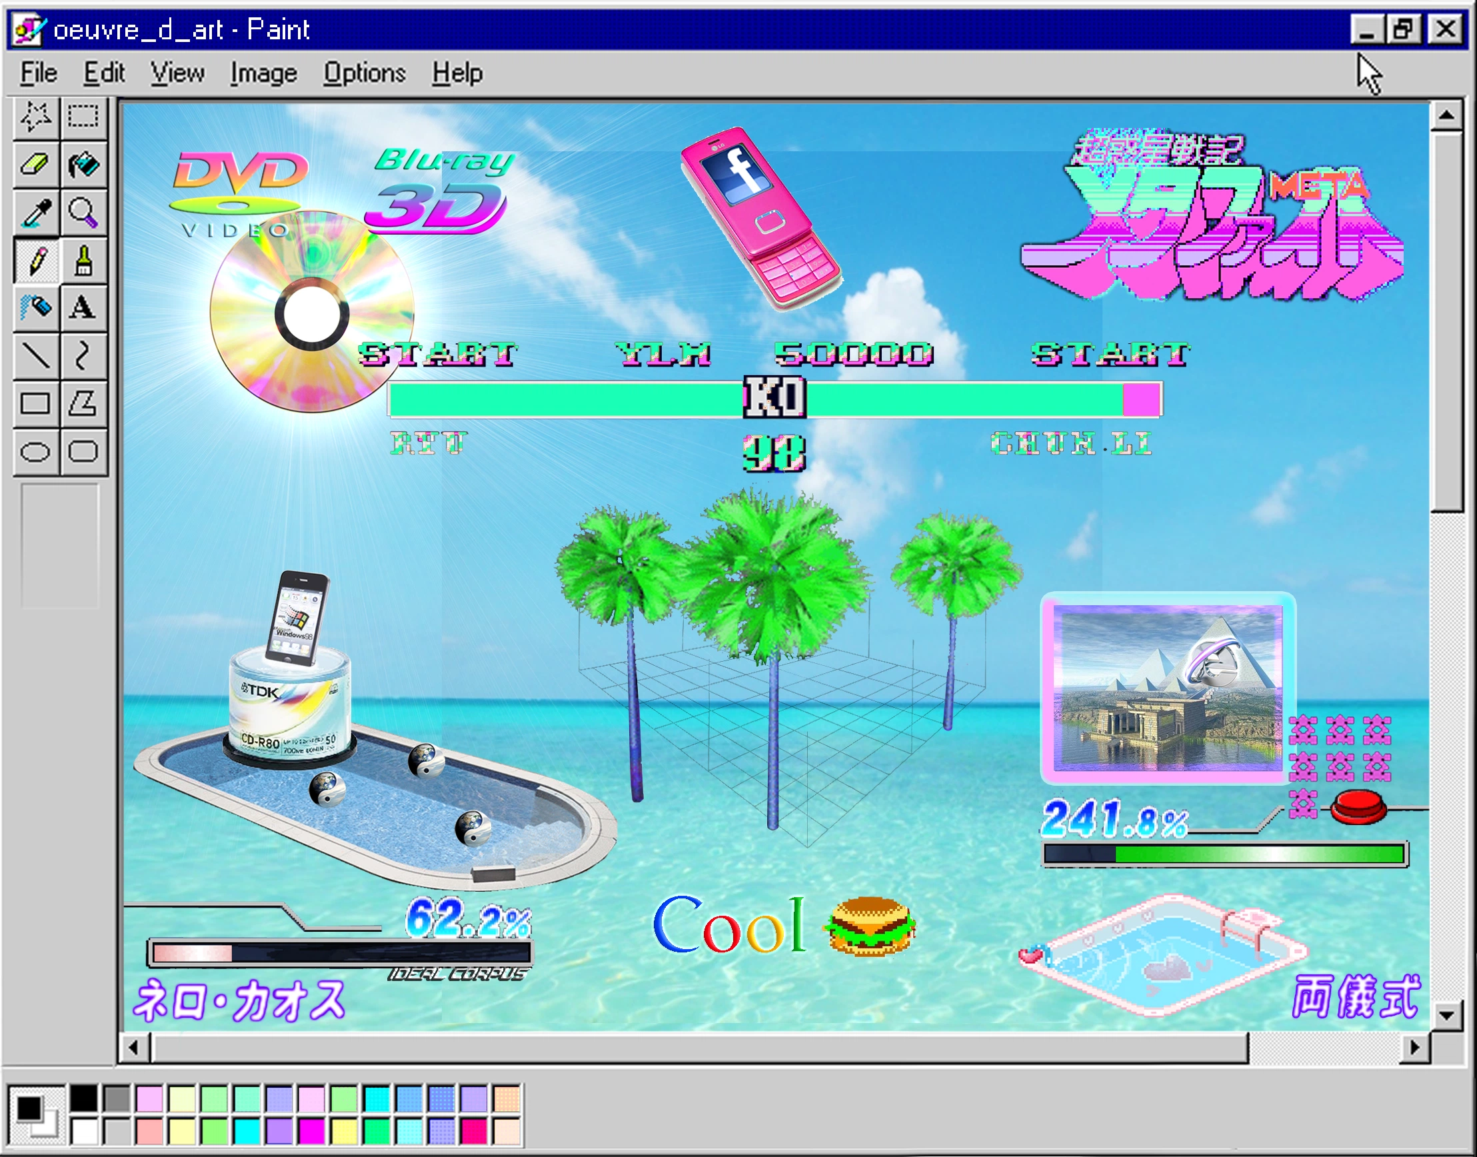This screenshot has width=1477, height=1157.
Task: Open the File menu
Action: (39, 73)
